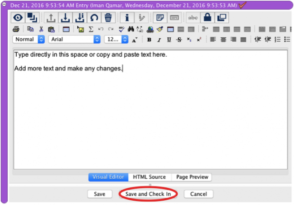Align text left
The height and width of the screenshot is (205, 294).
tap(213, 40)
